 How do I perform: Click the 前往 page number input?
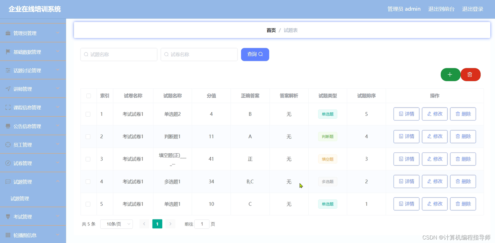tap(202, 224)
